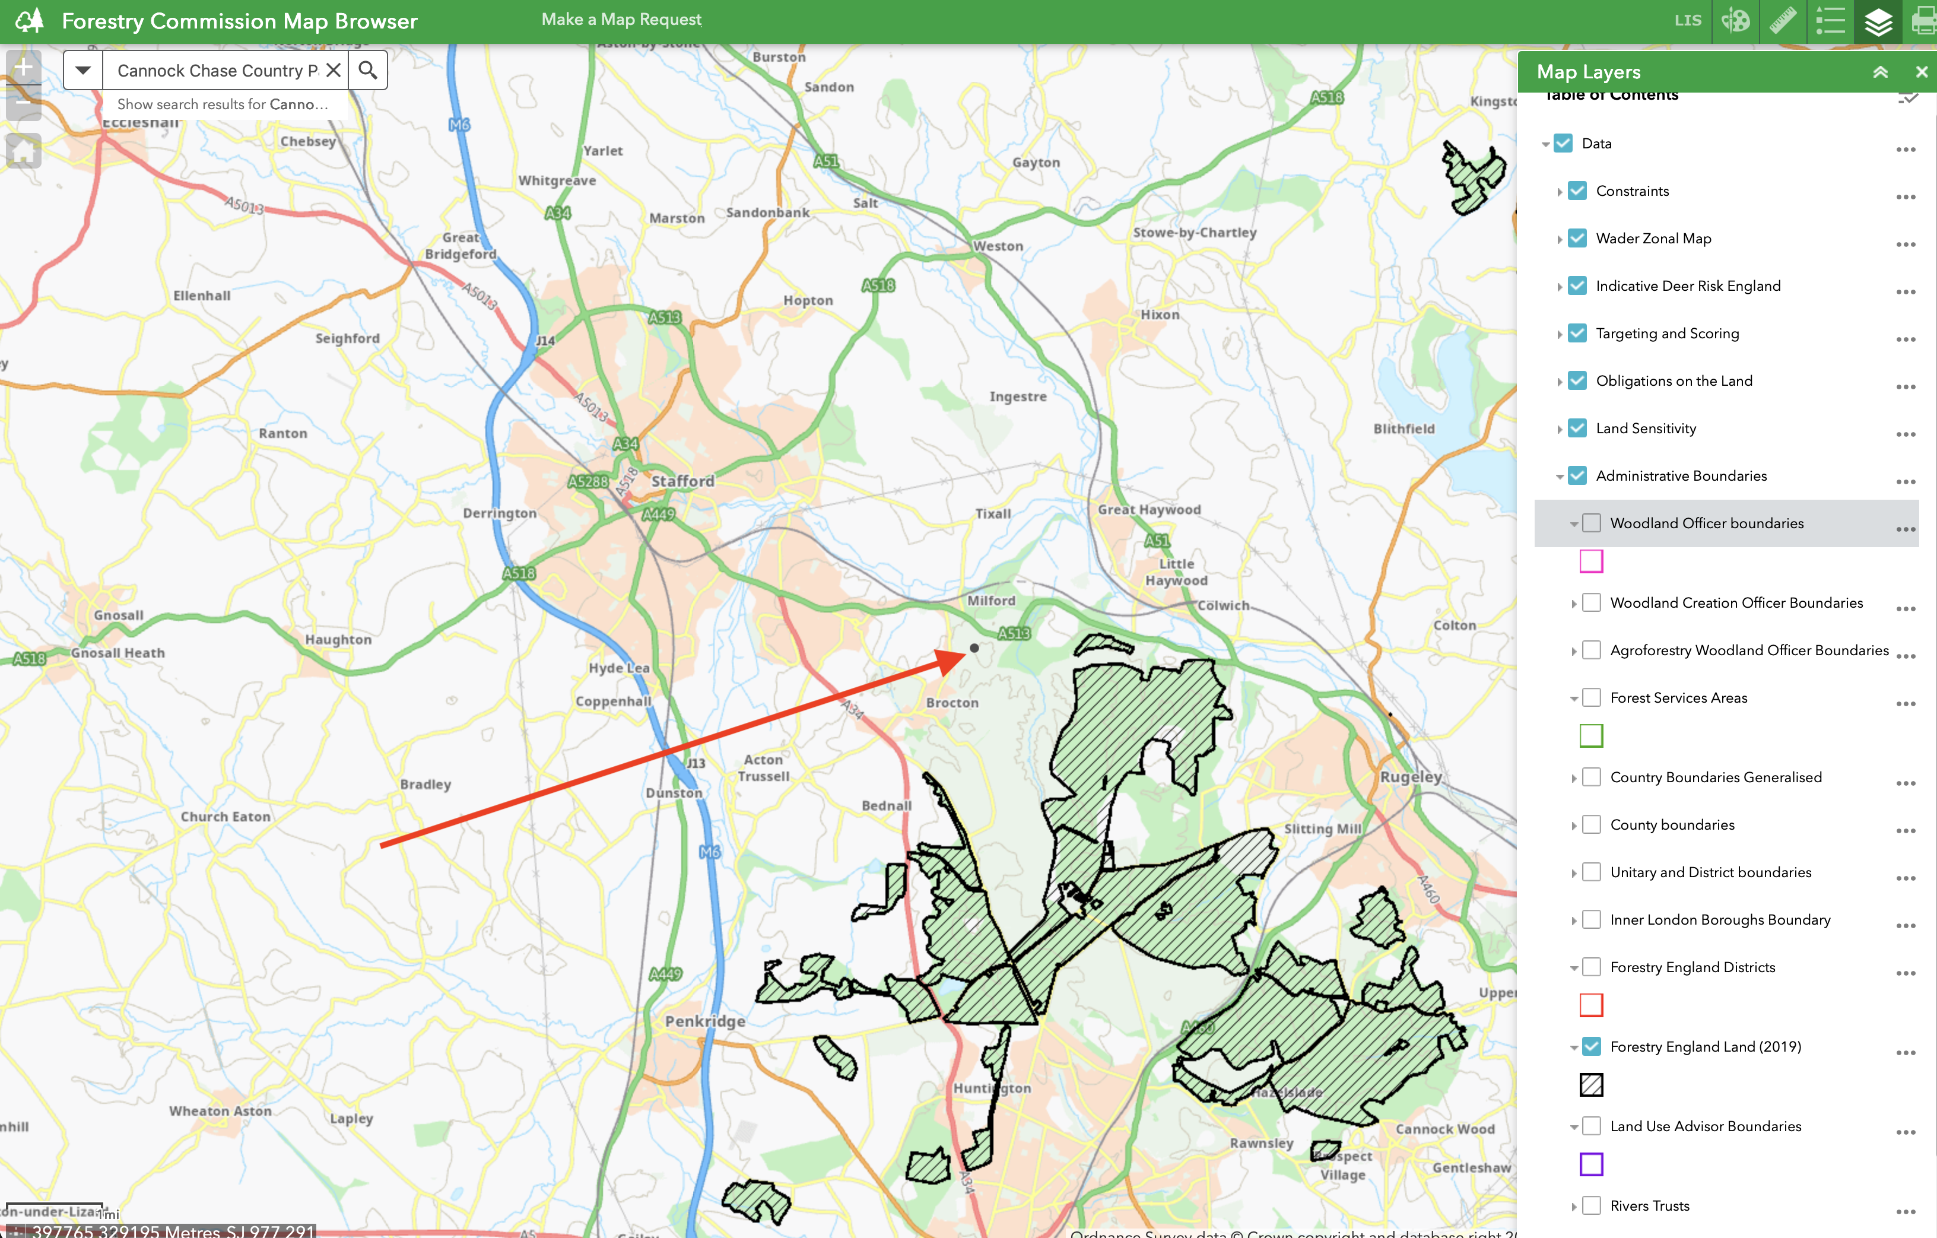The width and height of the screenshot is (1937, 1238).
Task: Collapse Forestry England Districts legend
Action: coord(1573,969)
